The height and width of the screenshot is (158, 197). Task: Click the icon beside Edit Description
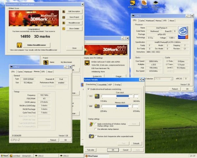click(x=64, y=12)
